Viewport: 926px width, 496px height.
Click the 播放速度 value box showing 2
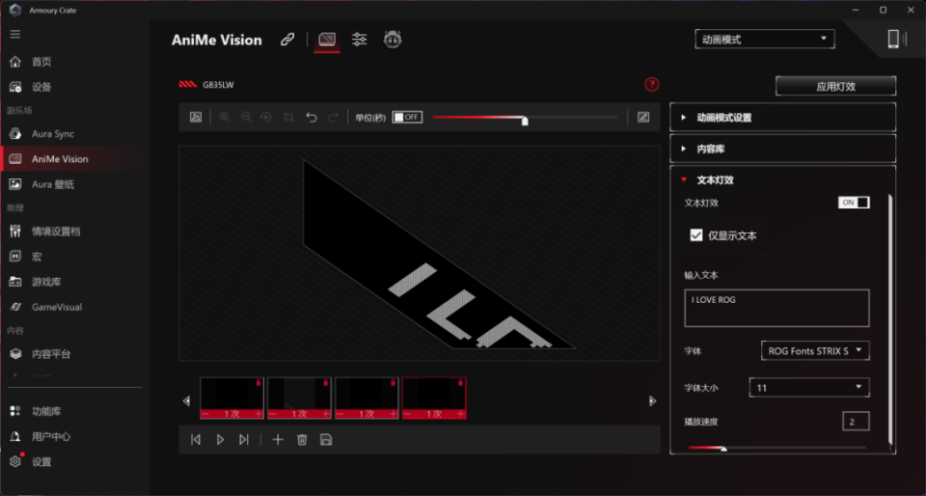coord(856,422)
